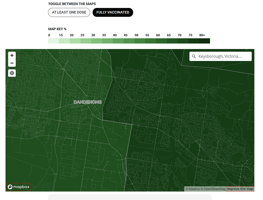Click the 30 value in map key
The height and width of the screenshot is (200, 263).
coord(93,35)
